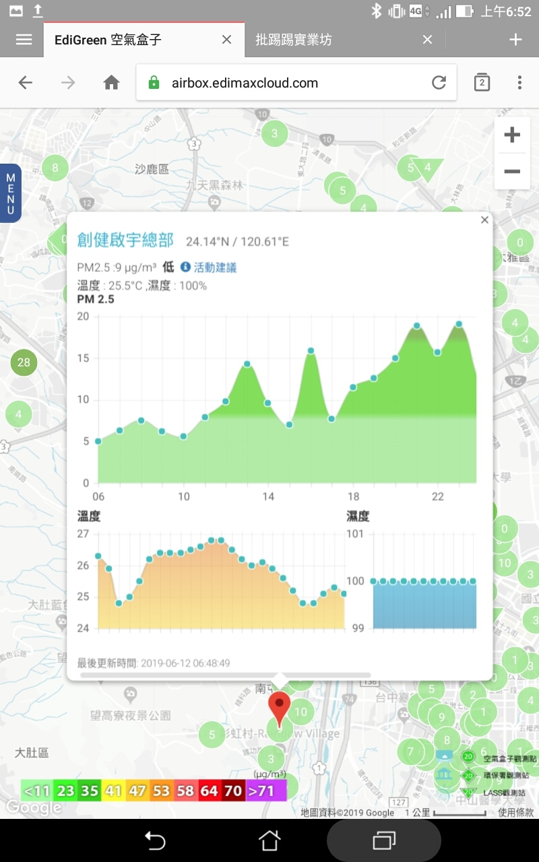Tap the Android recent apps button
Image resolution: width=539 pixels, height=862 pixels.
[384, 840]
